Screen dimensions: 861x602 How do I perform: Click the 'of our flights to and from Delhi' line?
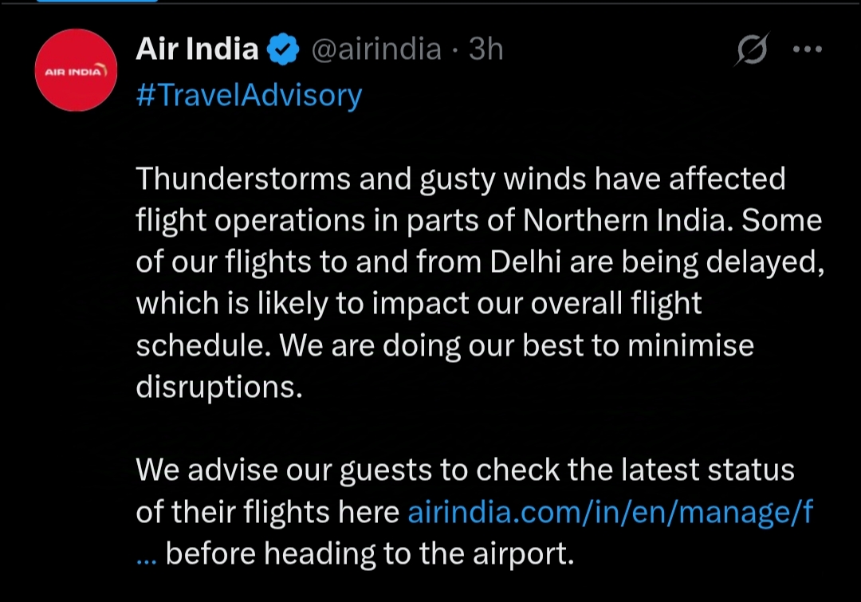pyautogui.click(x=481, y=262)
